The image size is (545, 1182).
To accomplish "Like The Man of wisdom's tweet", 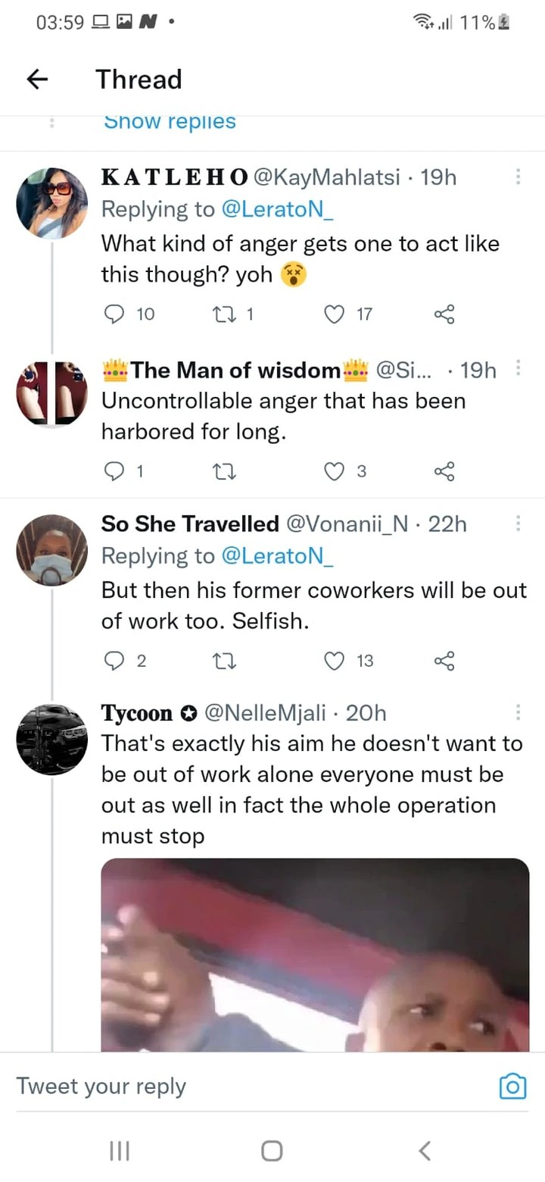I will 335,471.
